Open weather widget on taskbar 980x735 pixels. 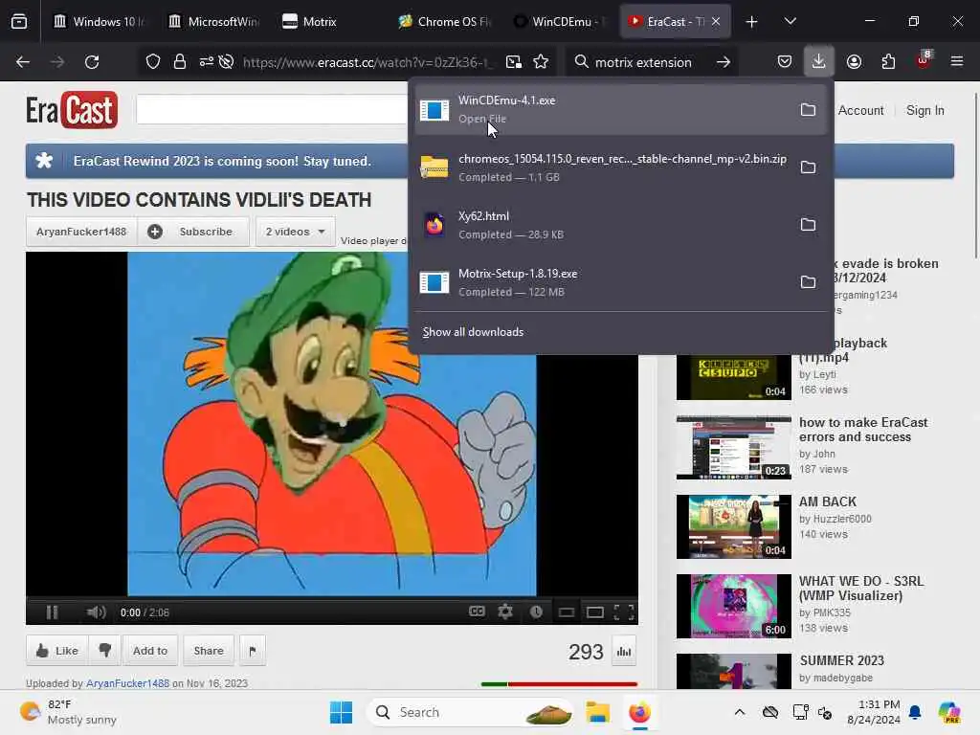68,712
